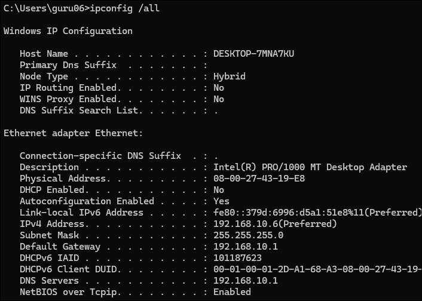Click the IPv4 address 192.168.10.6
The height and width of the screenshot is (301, 422).
[275, 224]
